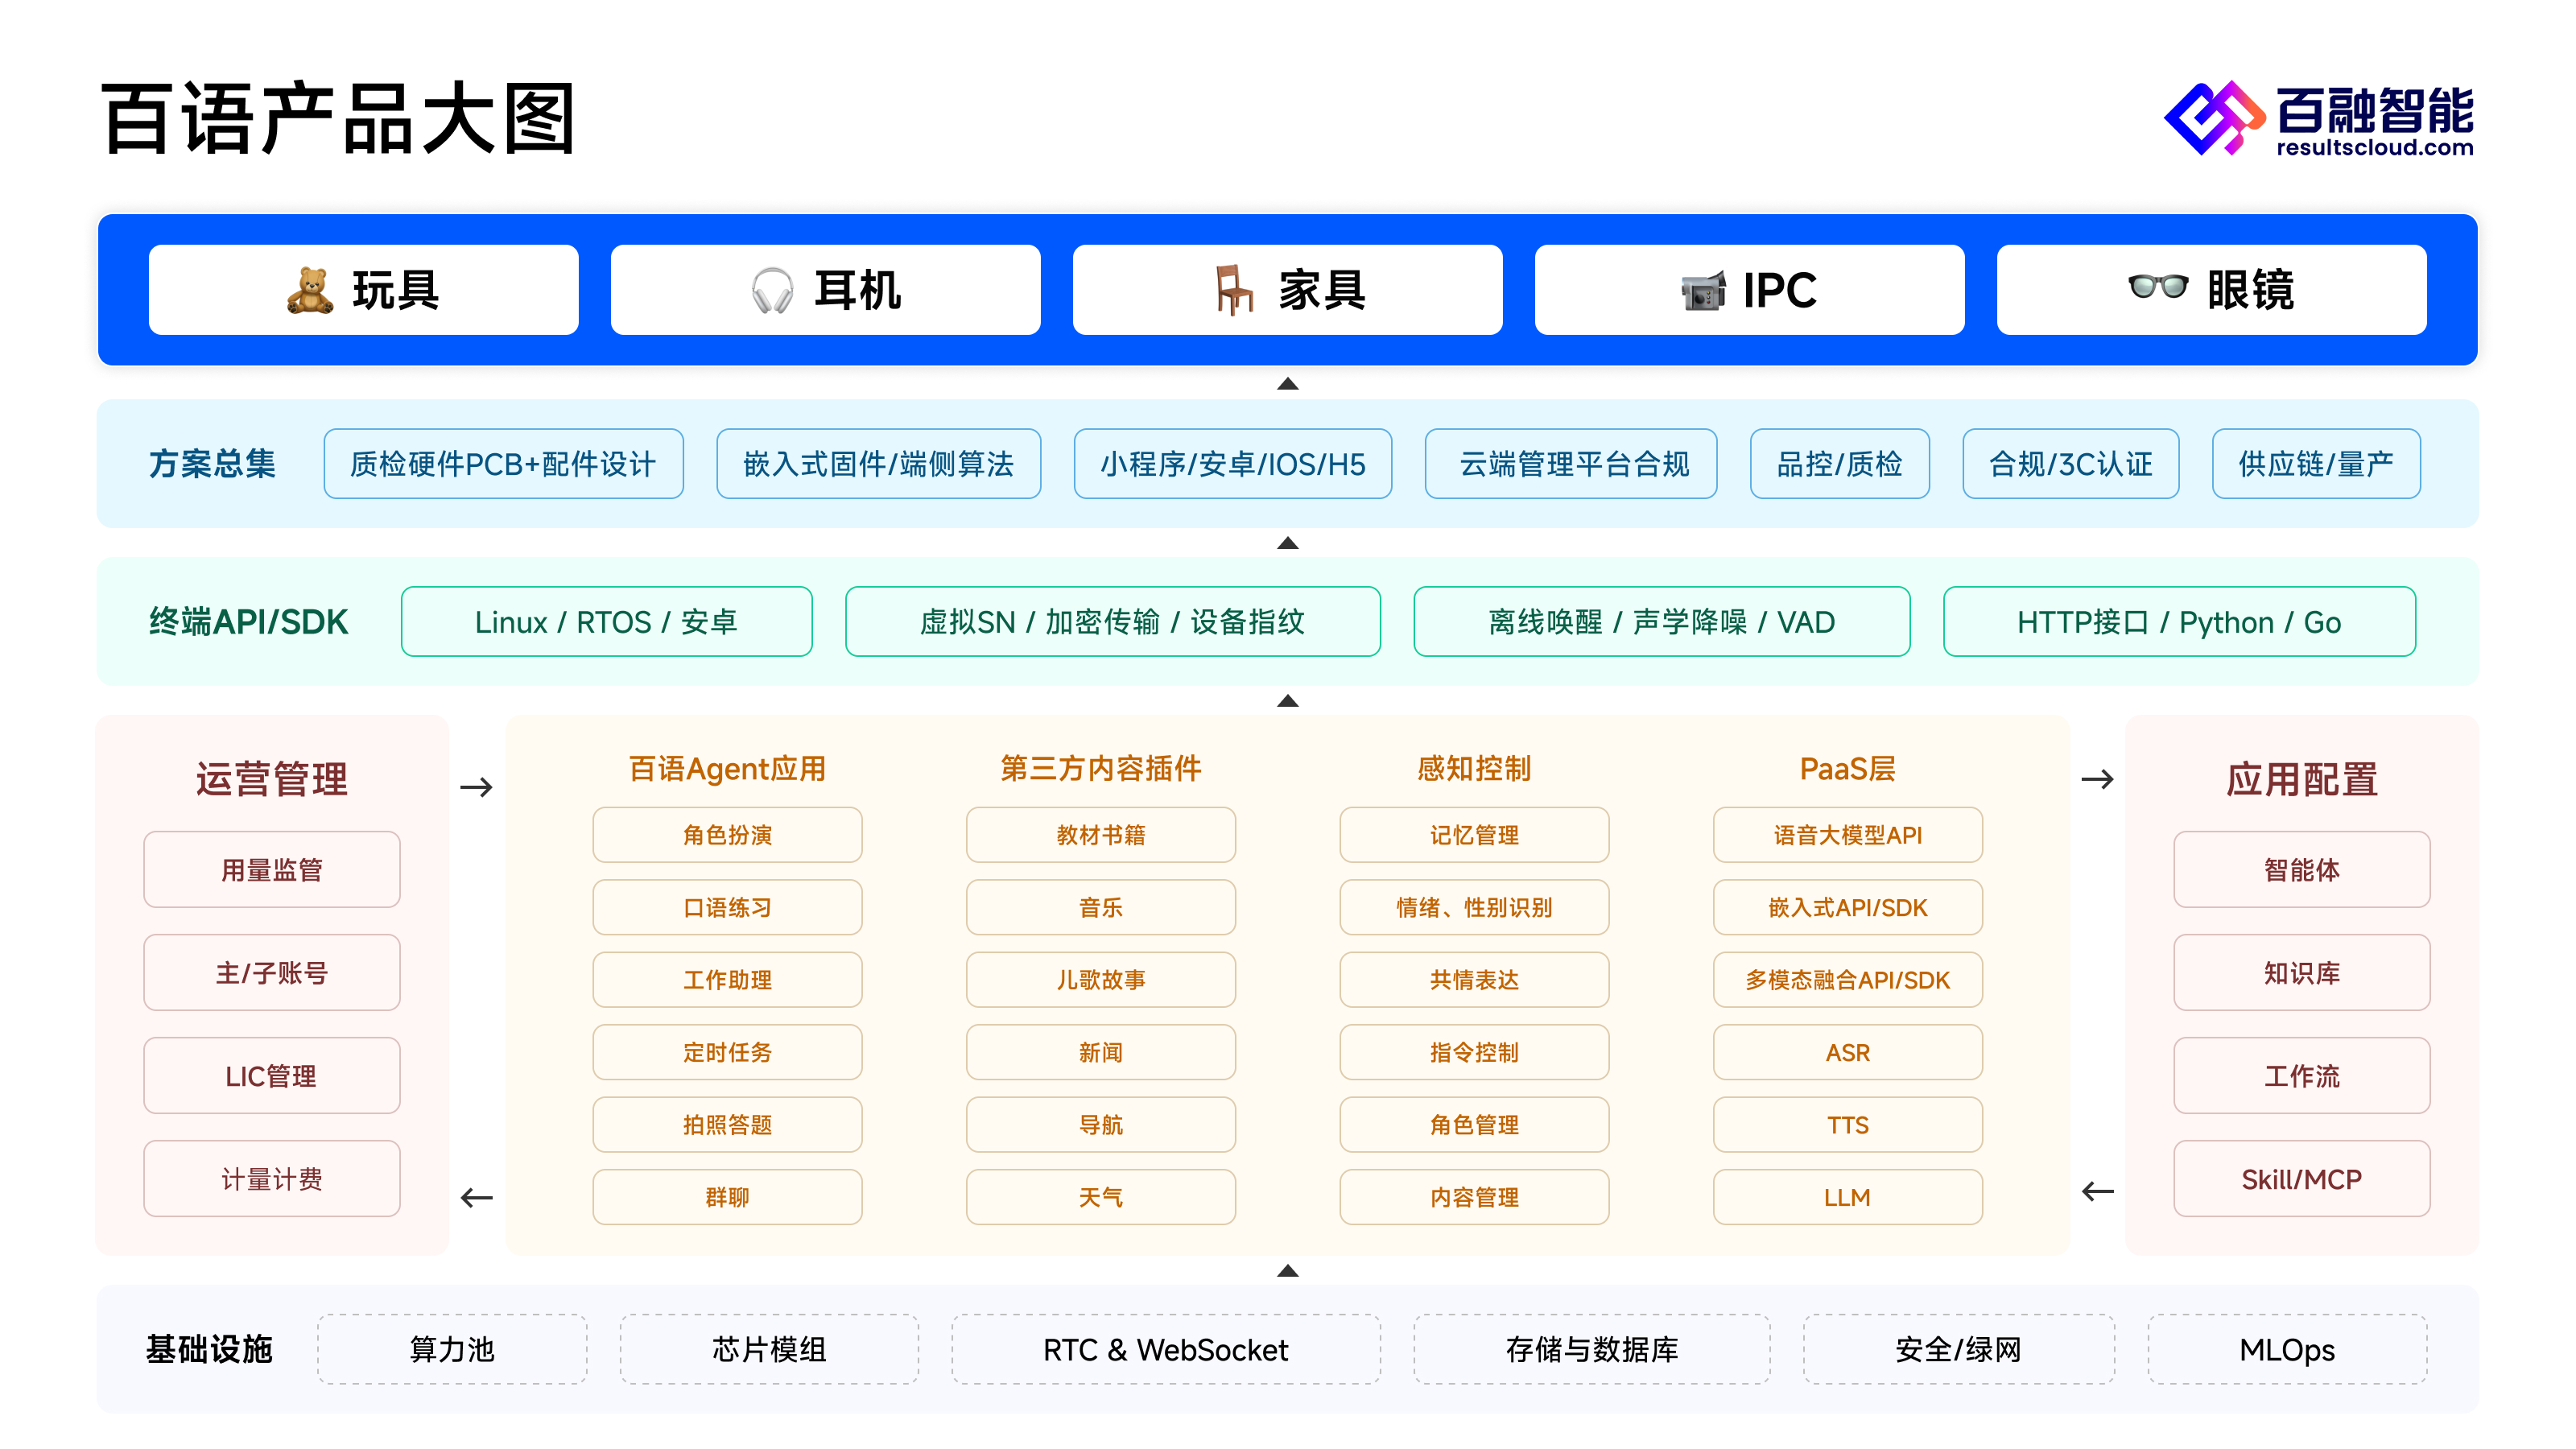Select the 玩具 product card
2576x1449 pixels.
364,290
